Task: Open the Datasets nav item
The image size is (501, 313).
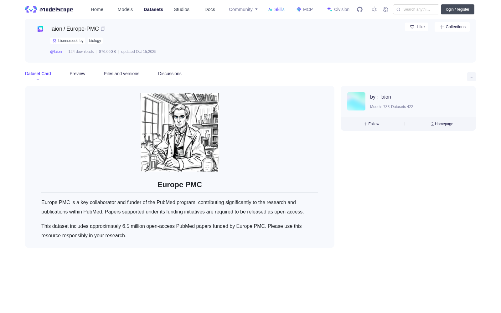Action: pos(153,9)
